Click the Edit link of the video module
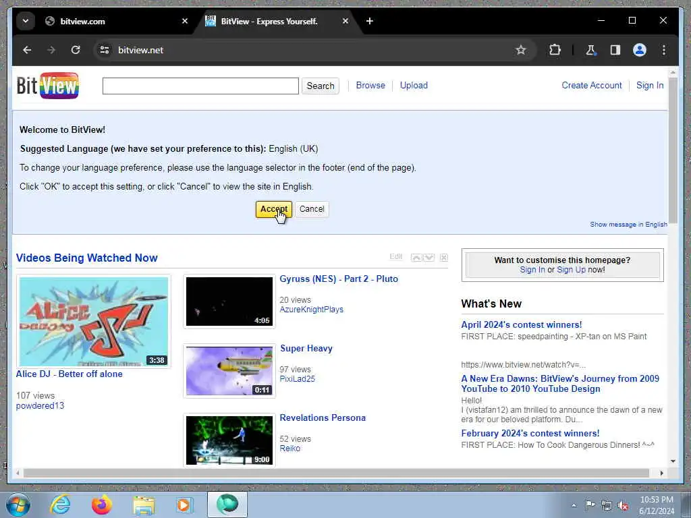Viewport: 691px width, 518px height. point(395,256)
